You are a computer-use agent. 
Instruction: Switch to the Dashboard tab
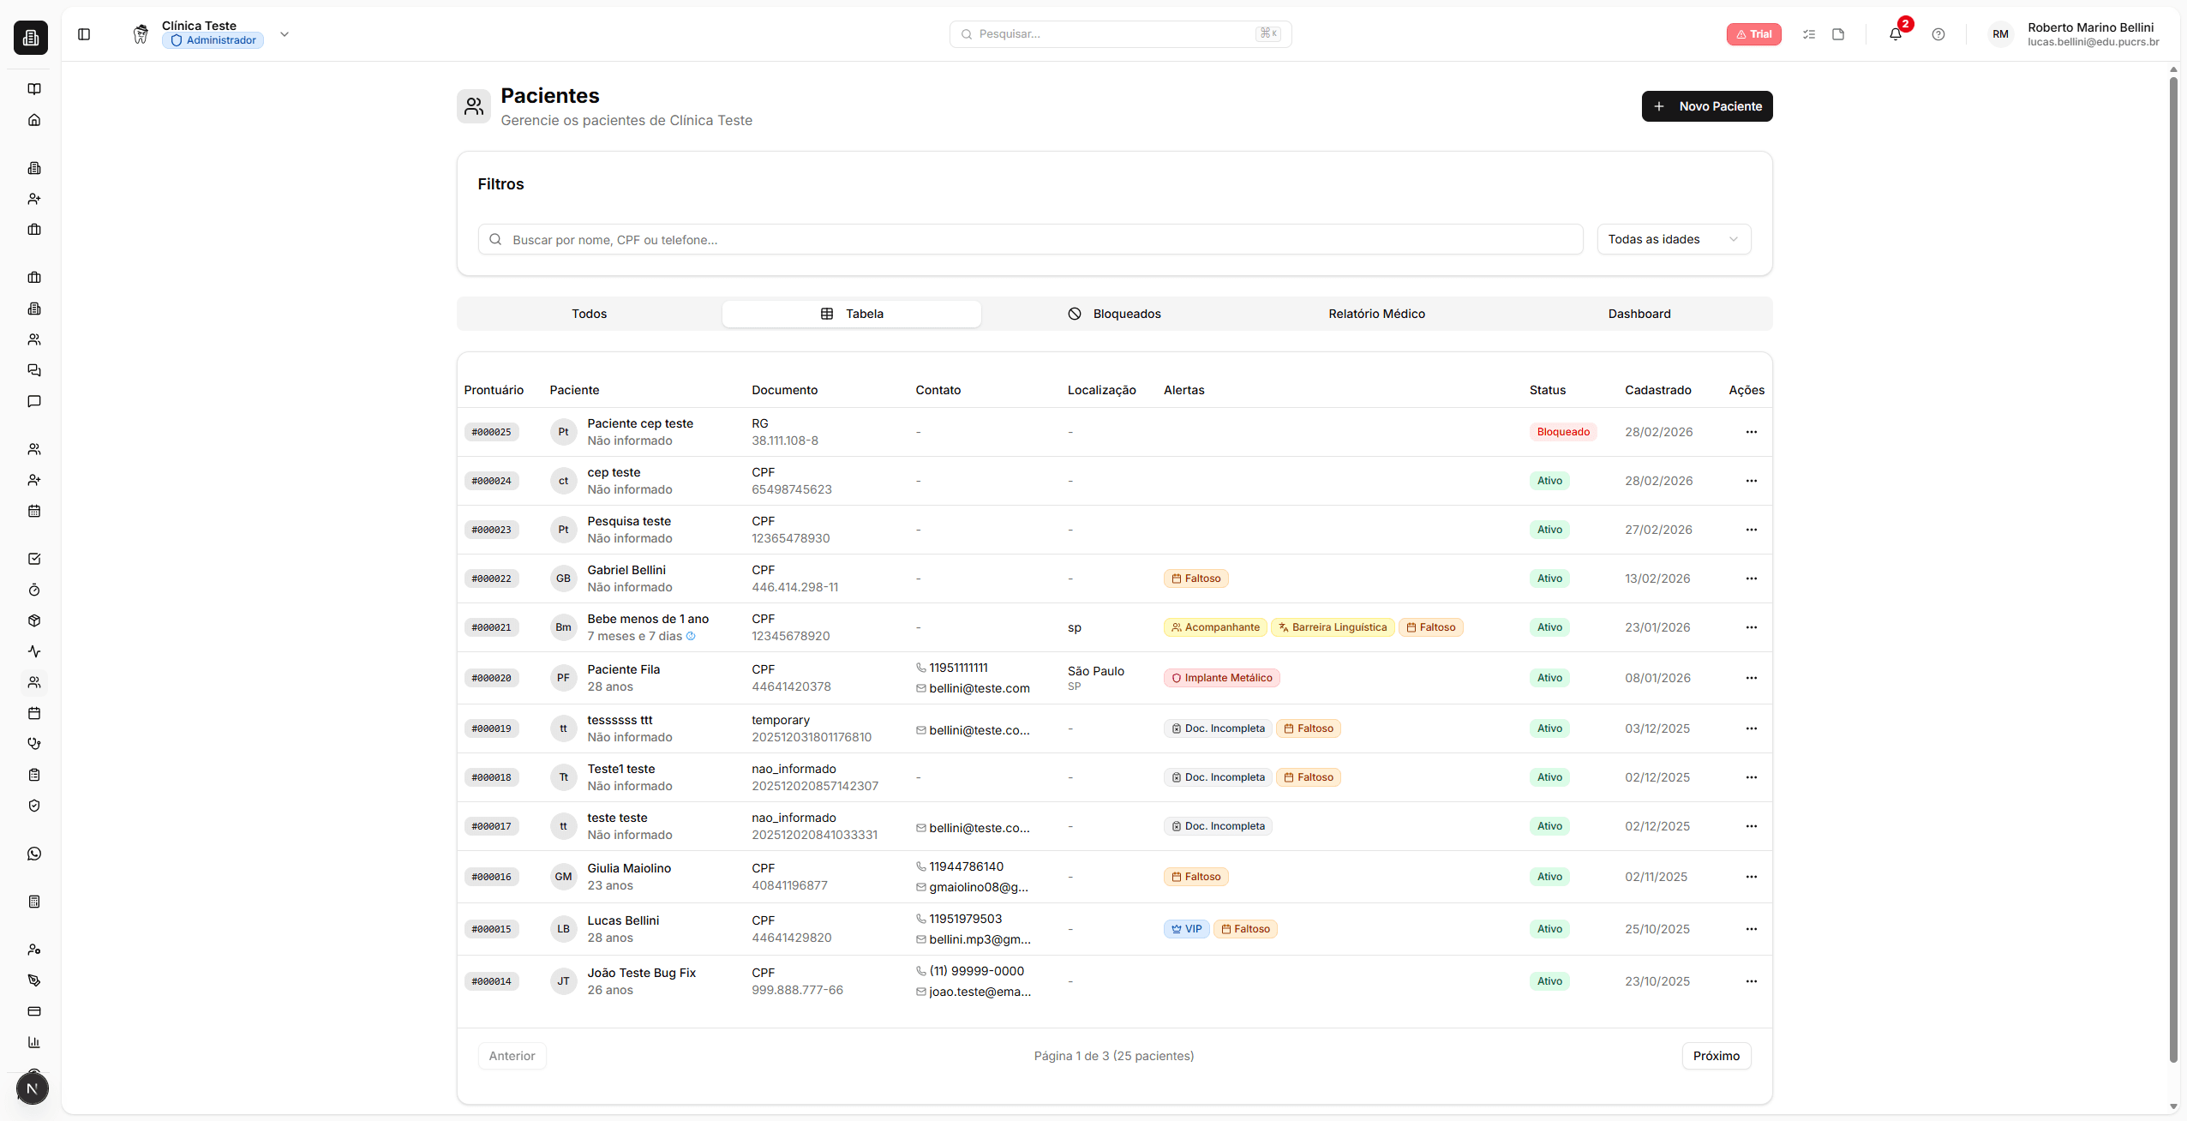coord(1639,314)
